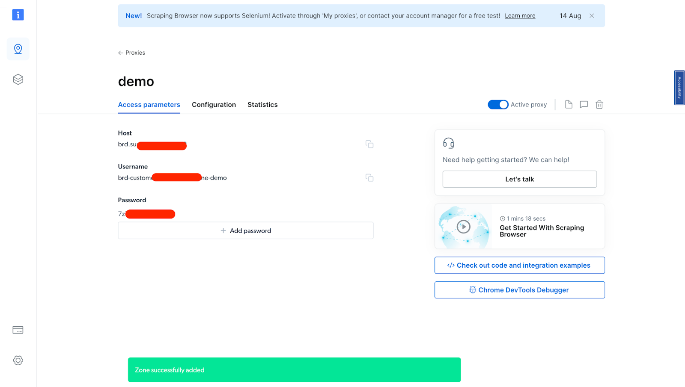Open Check out code and integration examples

point(519,265)
